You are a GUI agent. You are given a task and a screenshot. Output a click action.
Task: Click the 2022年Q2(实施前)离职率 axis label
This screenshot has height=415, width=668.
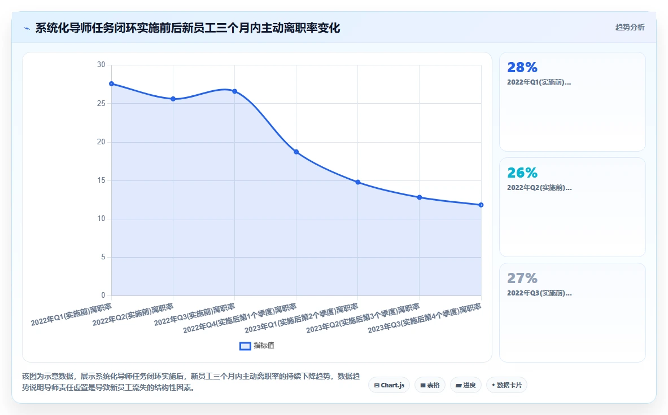pyautogui.click(x=133, y=315)
